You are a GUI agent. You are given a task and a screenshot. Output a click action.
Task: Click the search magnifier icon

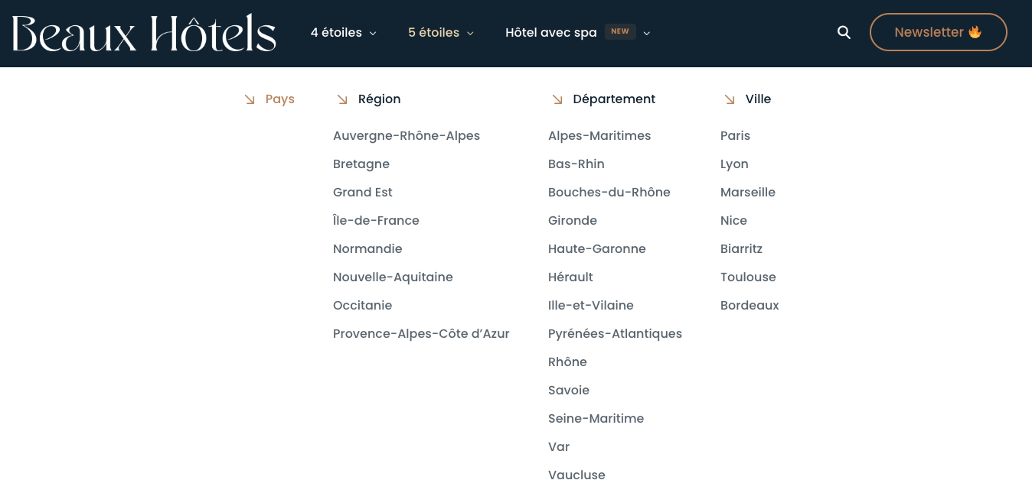click(844, 32)
